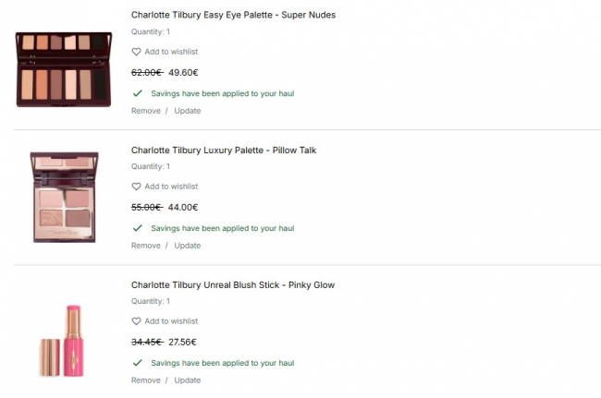The height and width of the screenshot is (398, 601).
Task: Remove the Luxury Palette Pillow Talk
Action: (x=145, y=246)
